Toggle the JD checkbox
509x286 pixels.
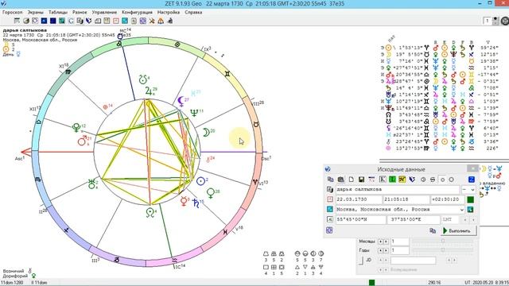coord(360,261)
